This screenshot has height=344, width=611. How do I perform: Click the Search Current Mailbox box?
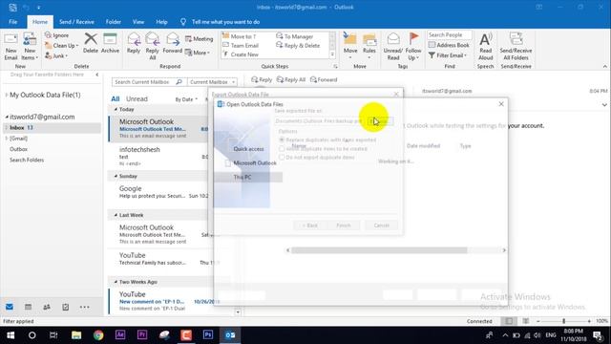coord(148,82)
